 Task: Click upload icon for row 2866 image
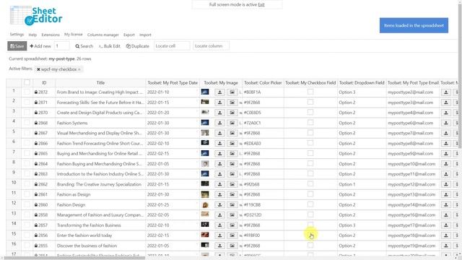click(x=219, y=143)
